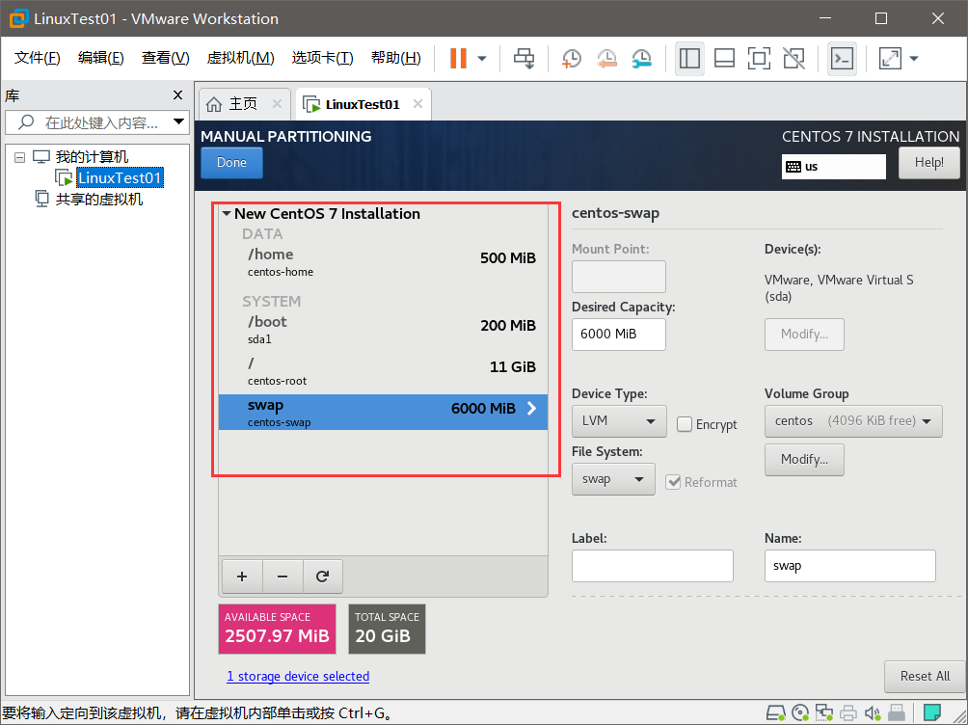Open the 选项卡(T) menu
The image size is (968, 725).
pyautogui.click(x=322, y=58)
